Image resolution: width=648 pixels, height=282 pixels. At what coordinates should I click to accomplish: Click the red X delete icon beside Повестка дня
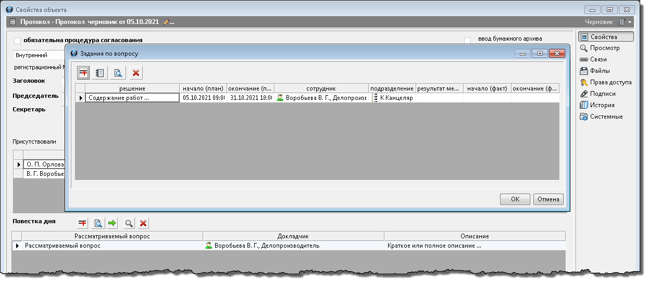tap(143, 223)
